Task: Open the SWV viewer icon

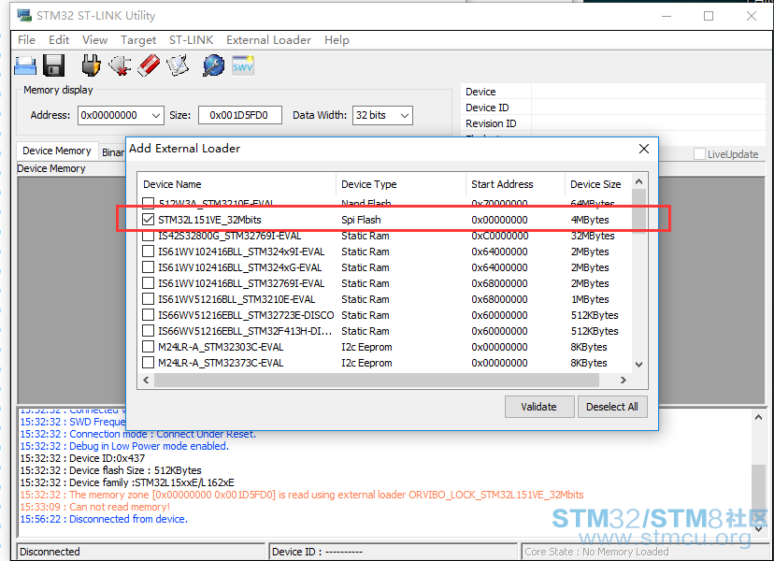Action: pos(243,65)
